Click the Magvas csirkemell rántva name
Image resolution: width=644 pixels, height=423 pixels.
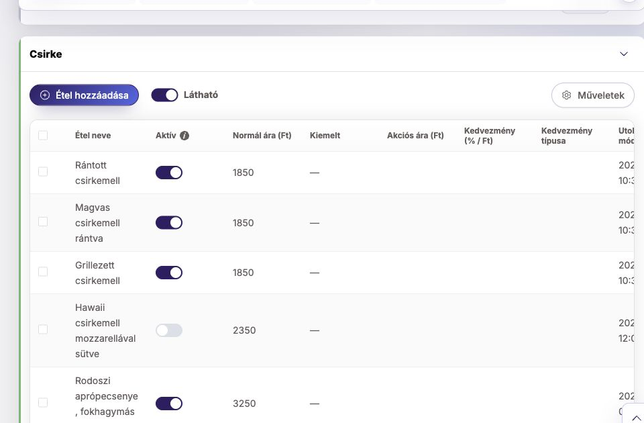tap(97, 223)
